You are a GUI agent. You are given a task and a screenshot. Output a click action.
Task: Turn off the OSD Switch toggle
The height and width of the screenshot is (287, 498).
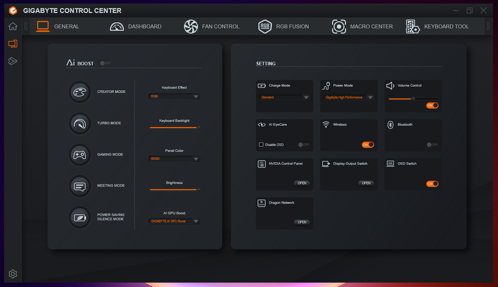(432, 184)
